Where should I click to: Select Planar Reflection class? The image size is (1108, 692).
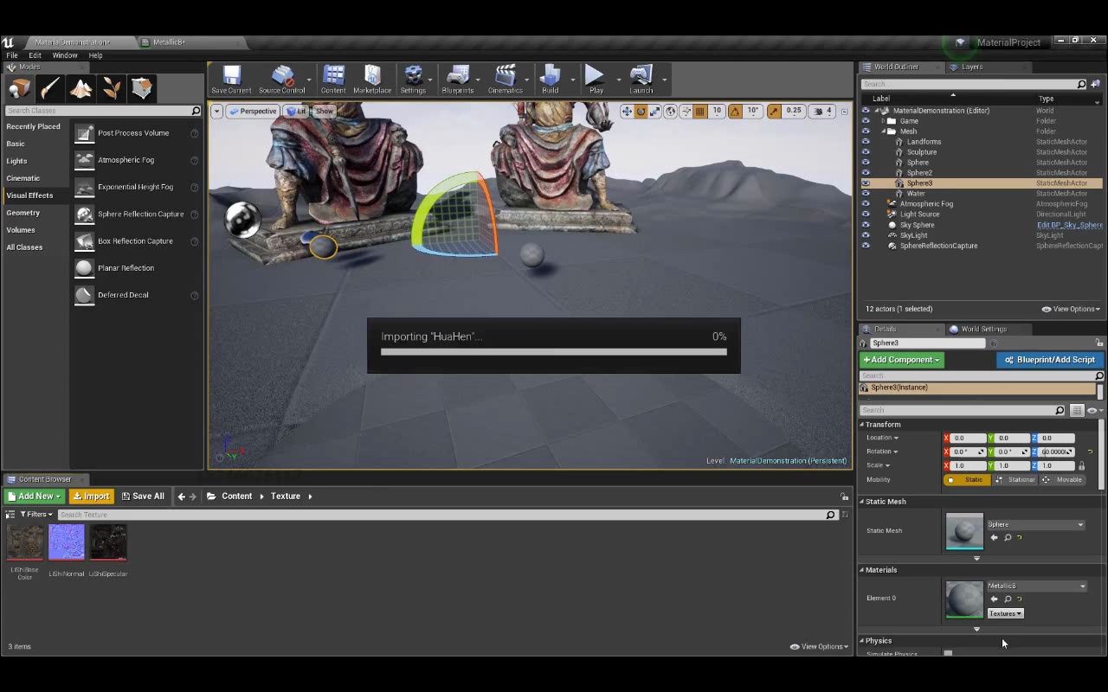[126, 268]
